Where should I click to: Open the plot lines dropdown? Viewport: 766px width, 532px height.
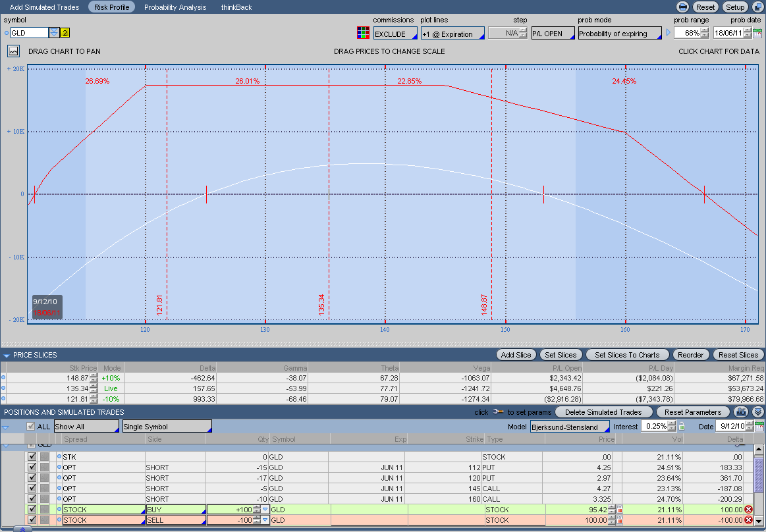452,34
